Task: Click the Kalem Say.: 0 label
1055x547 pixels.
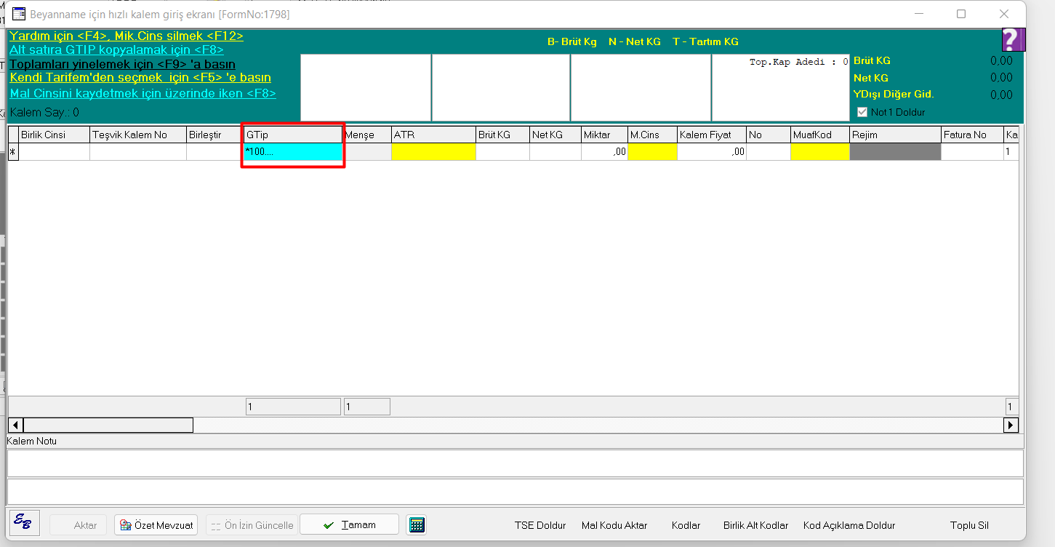Action: click(44, 113)
